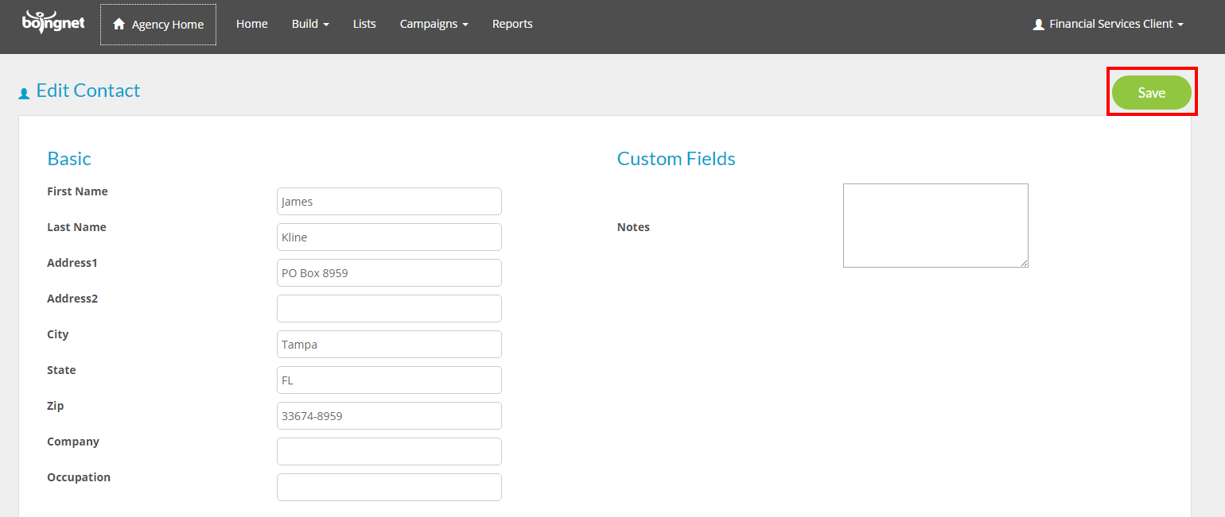Click the City field containing Tampa
This screenshot has height=517, width=1225.
389,344
